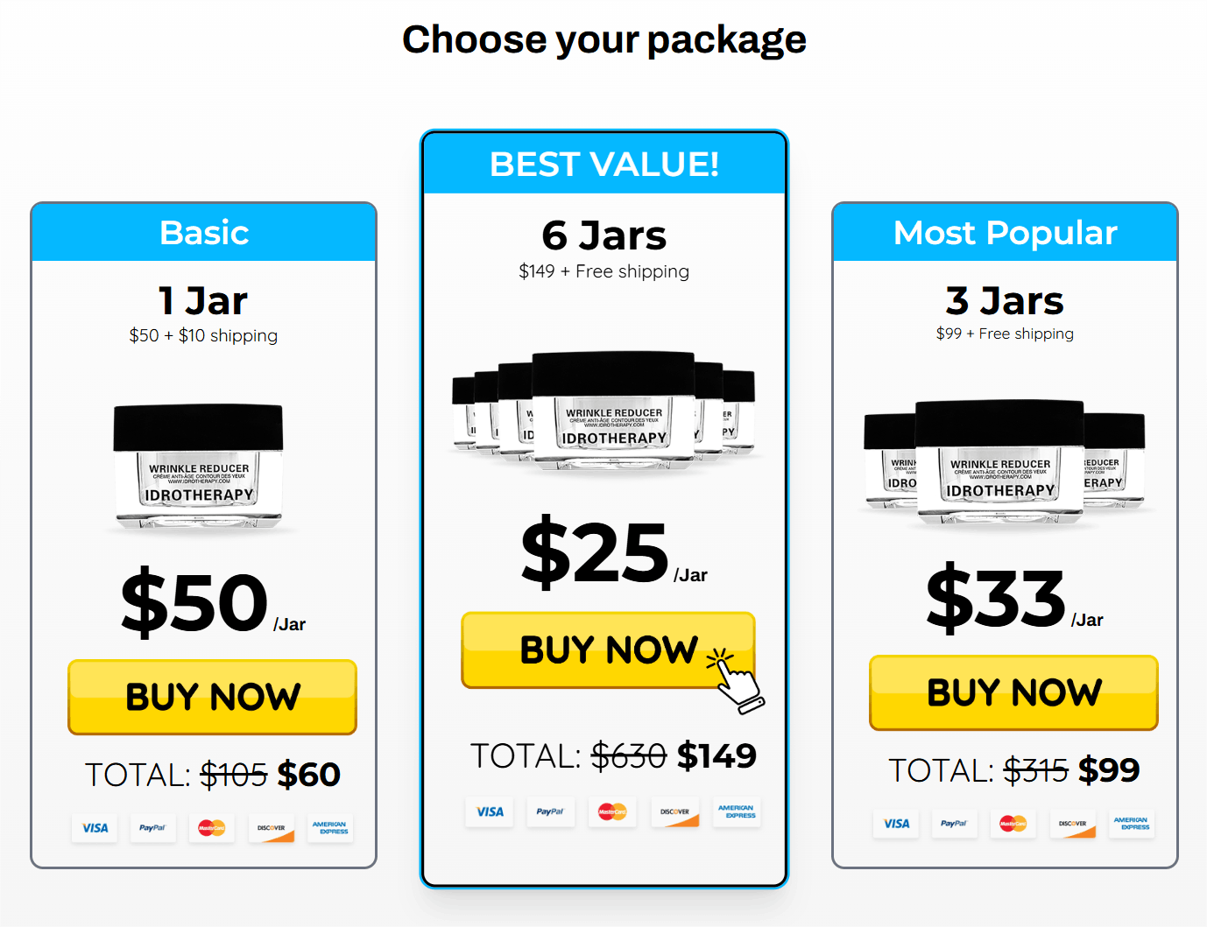This screenshot has height=927, width=1207.
Task: Click Discover icon in 3 Jars package
Action: click(x=1072, y=824)
